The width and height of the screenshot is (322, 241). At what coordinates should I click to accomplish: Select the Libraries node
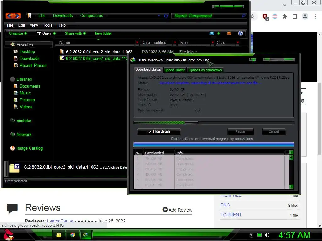pos(24,79)
